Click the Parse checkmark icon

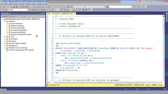pyautogui.click(x=50, y=10)
